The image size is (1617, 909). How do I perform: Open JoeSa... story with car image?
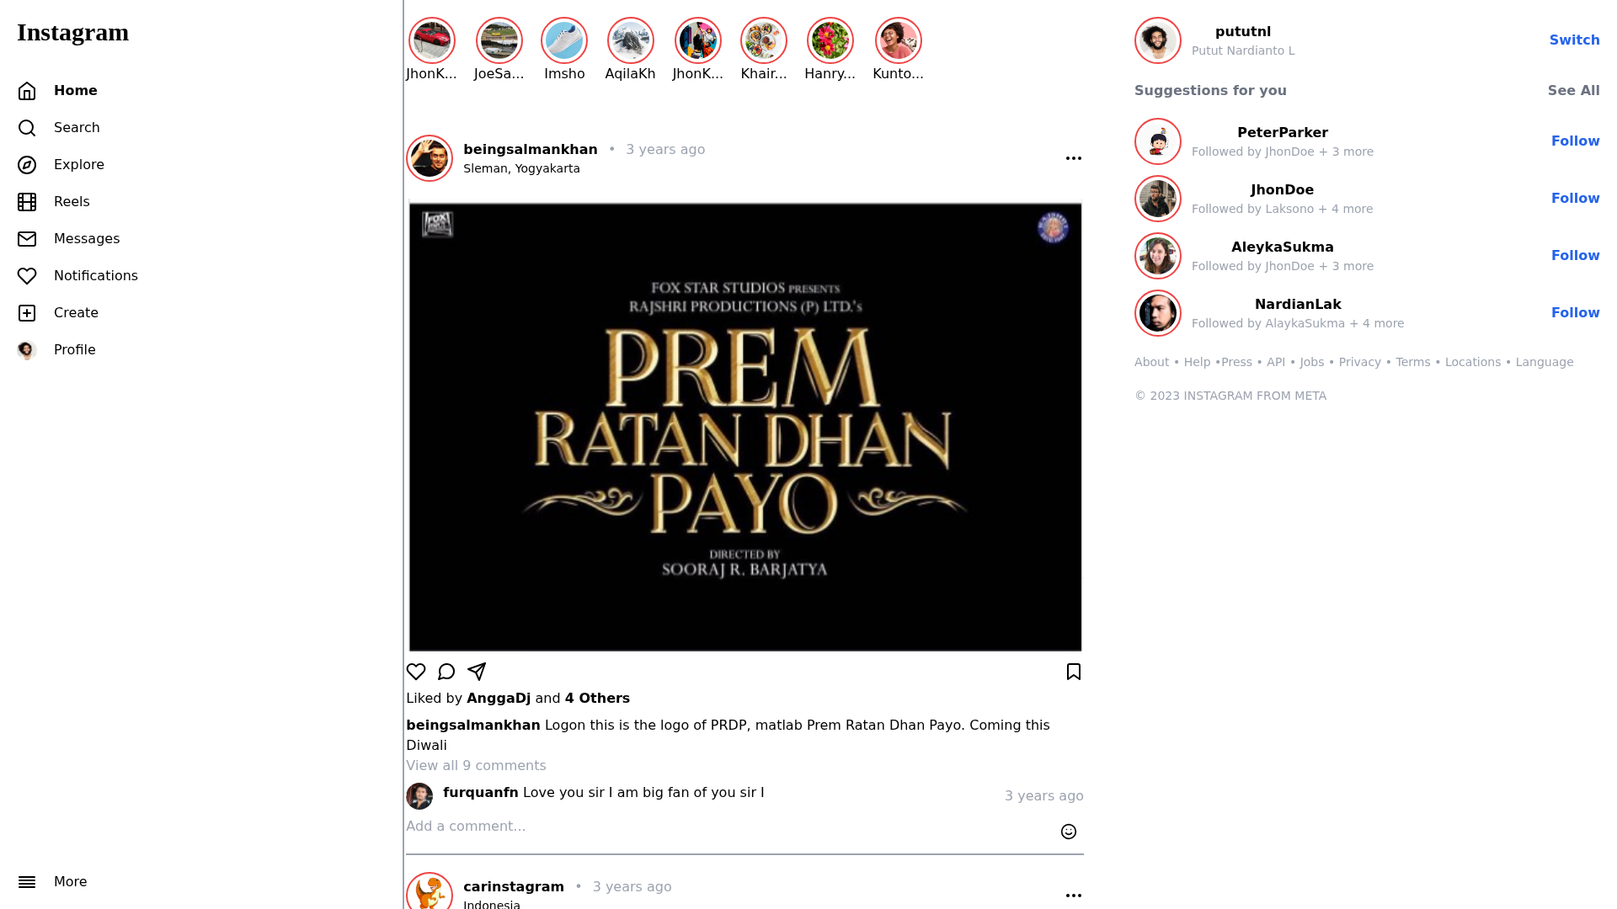click(499, 40)
